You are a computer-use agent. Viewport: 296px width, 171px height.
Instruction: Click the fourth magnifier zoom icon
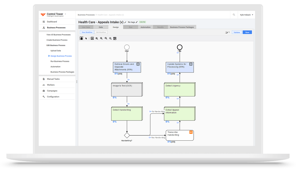coord(110,38)
